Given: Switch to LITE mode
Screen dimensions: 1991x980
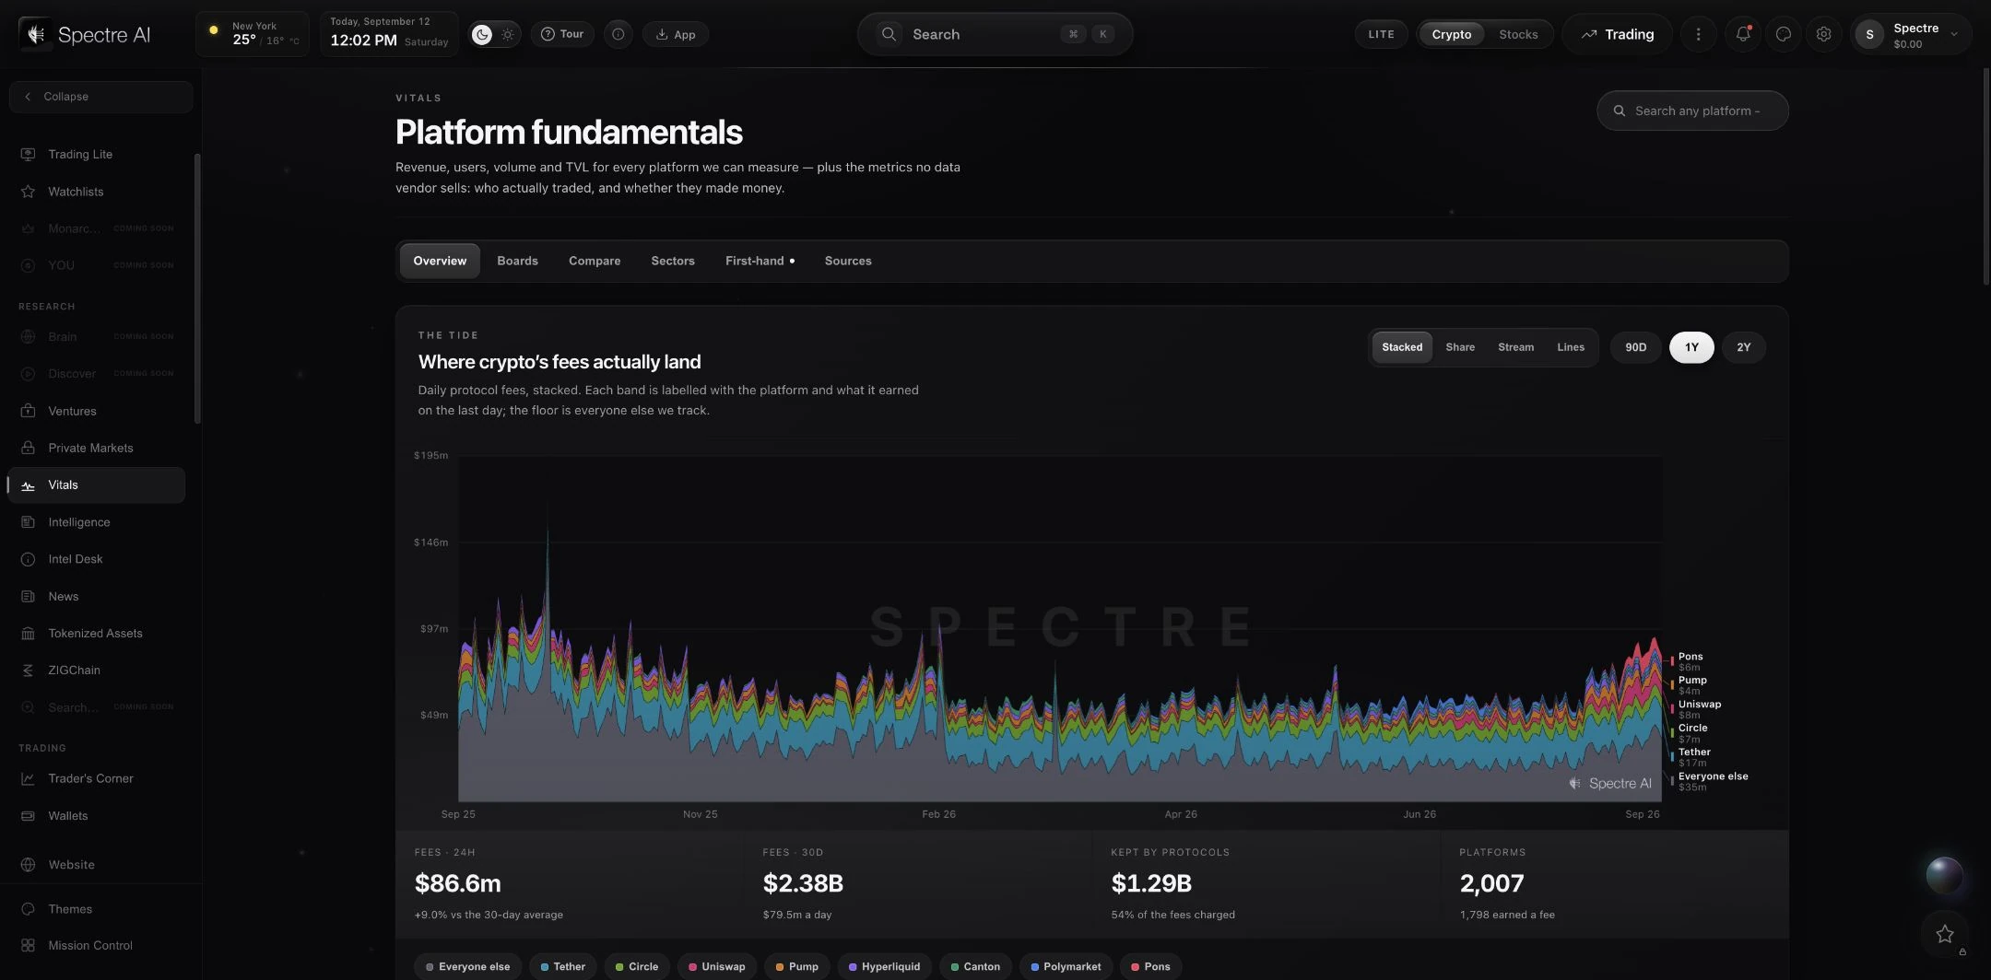Looking at the screenshot, I should click(x=1381, y=35).
